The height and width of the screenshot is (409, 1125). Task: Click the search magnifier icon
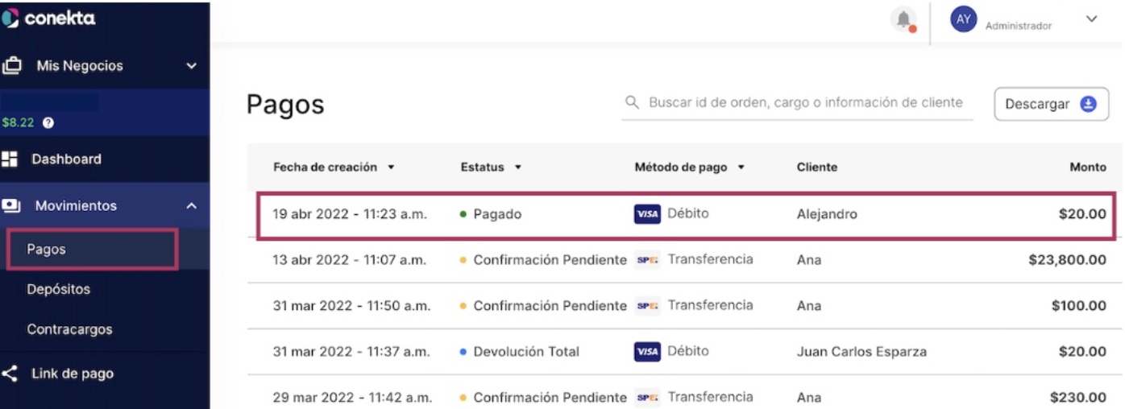point(633,103)
